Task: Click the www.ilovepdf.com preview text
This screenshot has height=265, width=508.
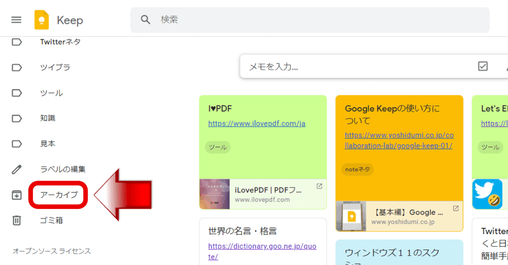Action: tap(262, 200)
